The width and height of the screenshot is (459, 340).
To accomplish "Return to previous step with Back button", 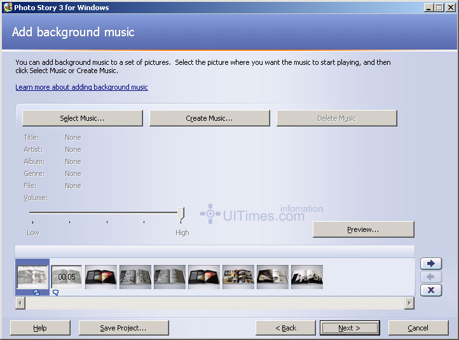I will coord(285,328).
